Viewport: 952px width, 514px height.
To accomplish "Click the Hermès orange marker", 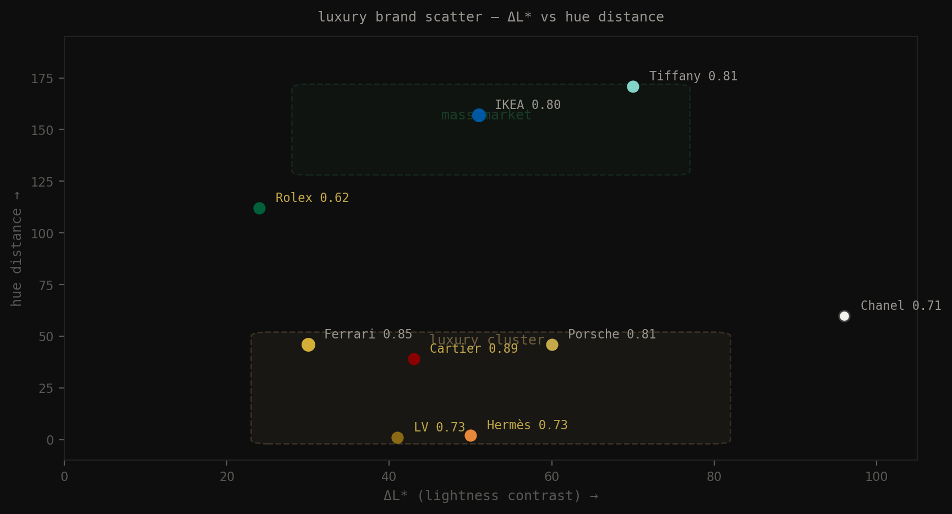I will point(470,435).
